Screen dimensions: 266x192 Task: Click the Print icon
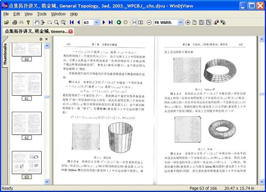pos(15,22)
